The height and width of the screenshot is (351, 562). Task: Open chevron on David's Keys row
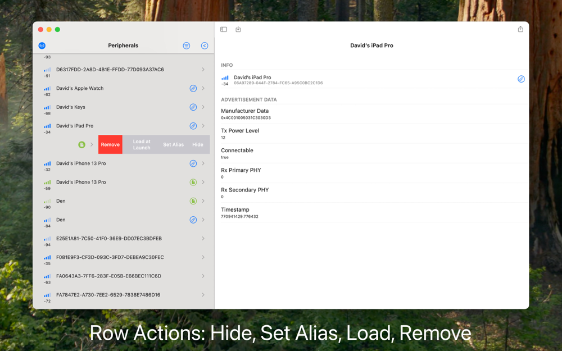[x=203, y=107]
